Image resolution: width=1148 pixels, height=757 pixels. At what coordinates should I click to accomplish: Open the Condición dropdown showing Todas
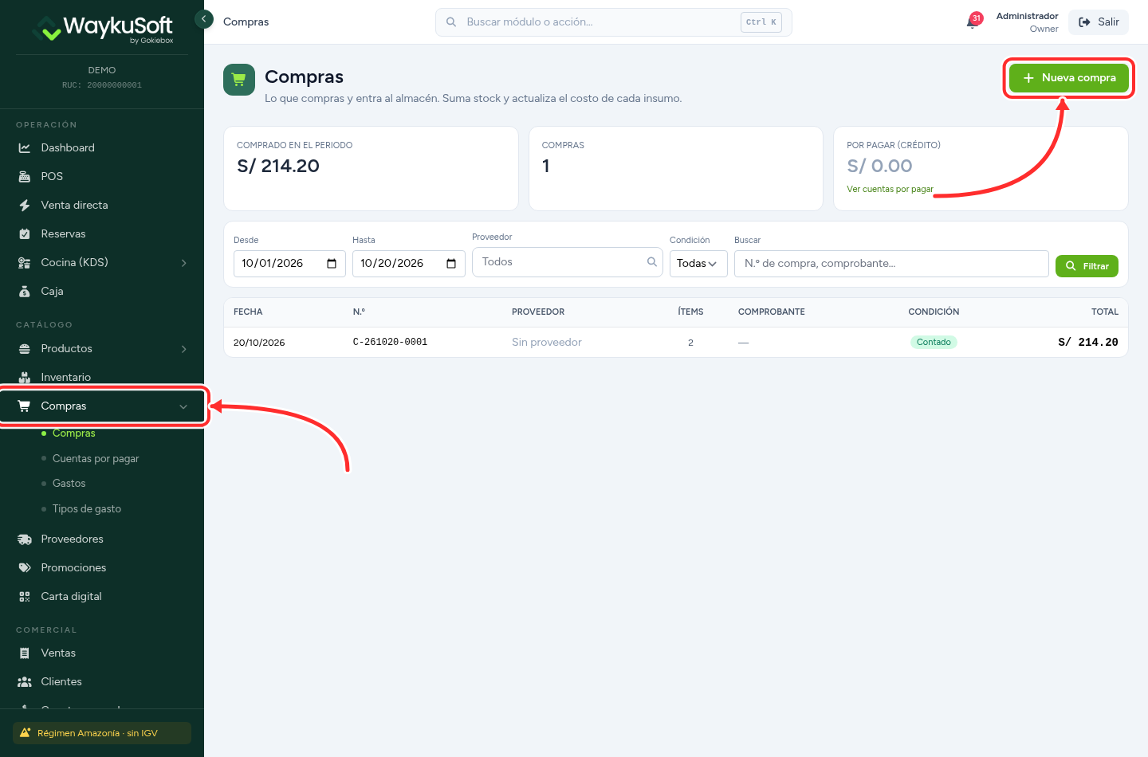point(698,264)
